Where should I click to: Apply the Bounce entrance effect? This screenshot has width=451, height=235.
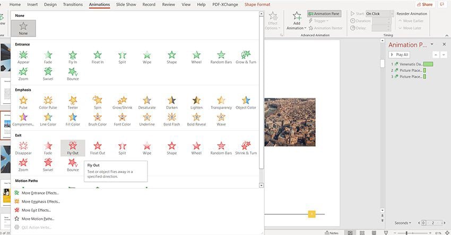point(73,73)
